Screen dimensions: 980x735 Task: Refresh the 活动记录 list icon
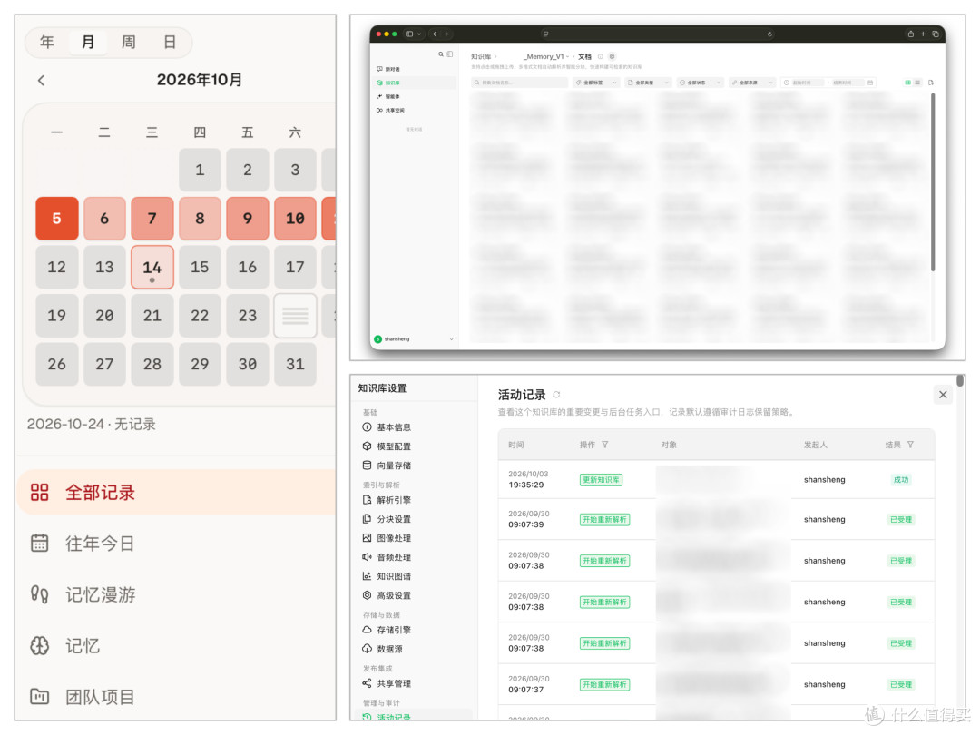[x=556, y=395]
